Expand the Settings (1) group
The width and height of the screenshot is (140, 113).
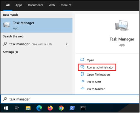pos(10,52)
